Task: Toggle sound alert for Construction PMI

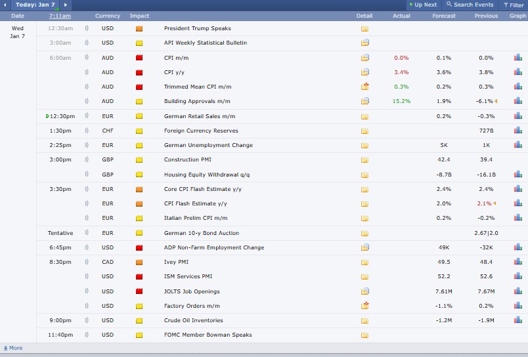Action: coord(86,159)
